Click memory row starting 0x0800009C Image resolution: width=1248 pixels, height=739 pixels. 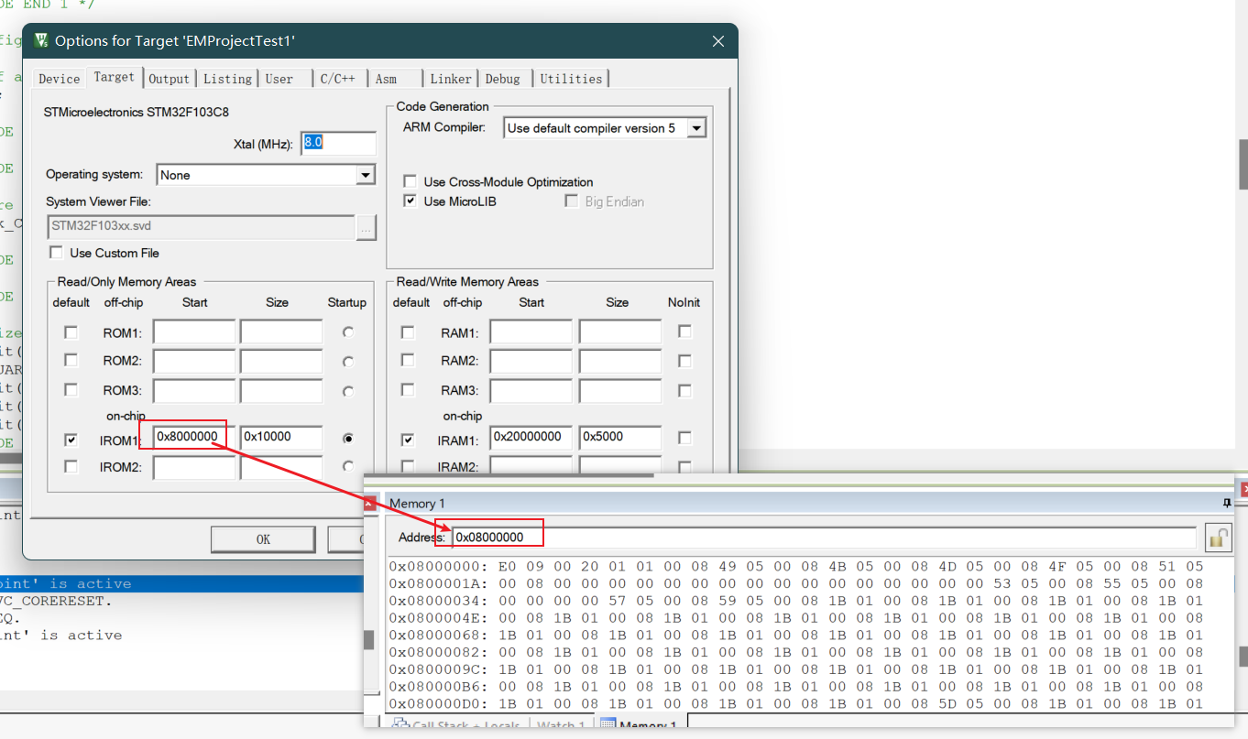pos(796,669)
